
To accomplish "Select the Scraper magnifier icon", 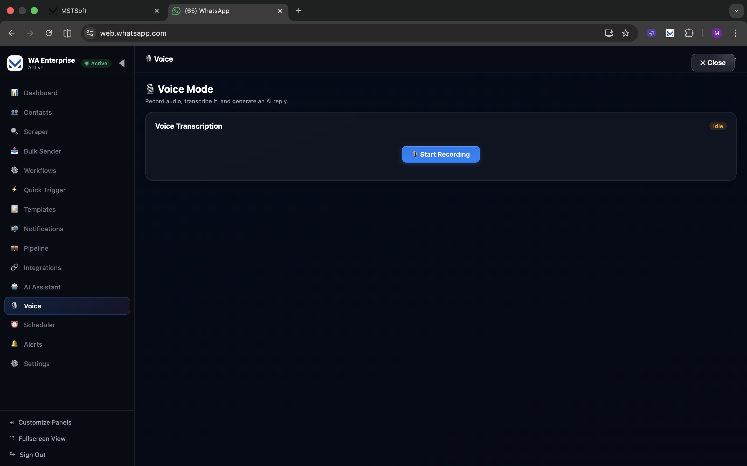I will click(15, 132).
